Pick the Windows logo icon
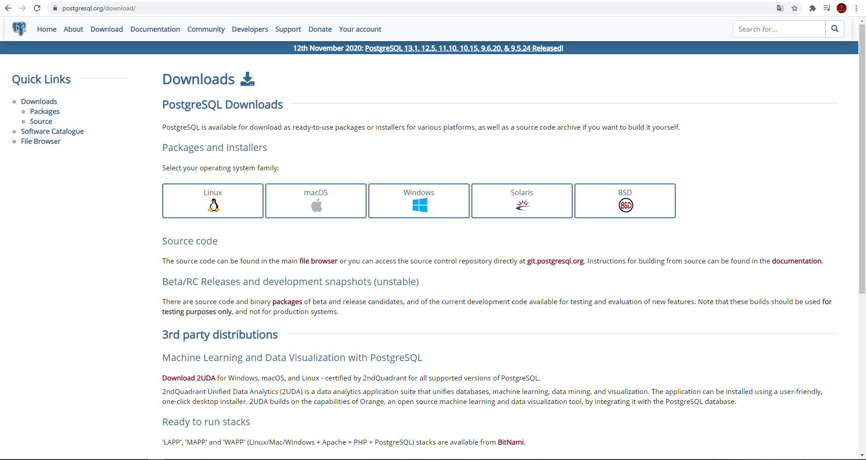This screenshot has height=460, width=866. point(419,206)
